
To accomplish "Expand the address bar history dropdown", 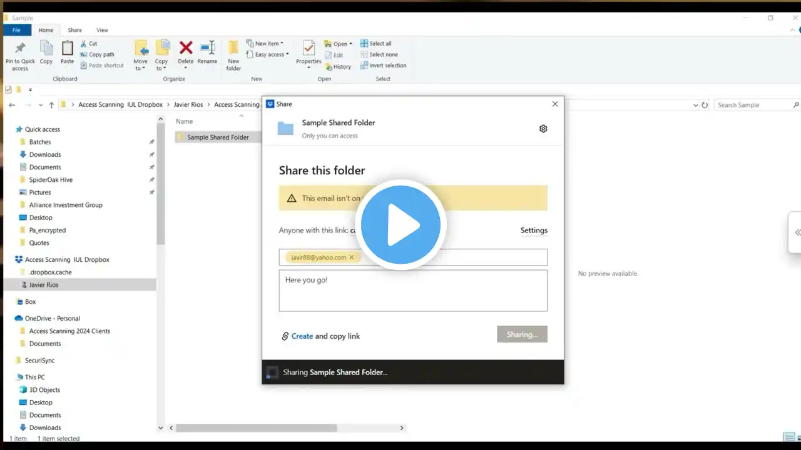I will [x=696, y=105].
